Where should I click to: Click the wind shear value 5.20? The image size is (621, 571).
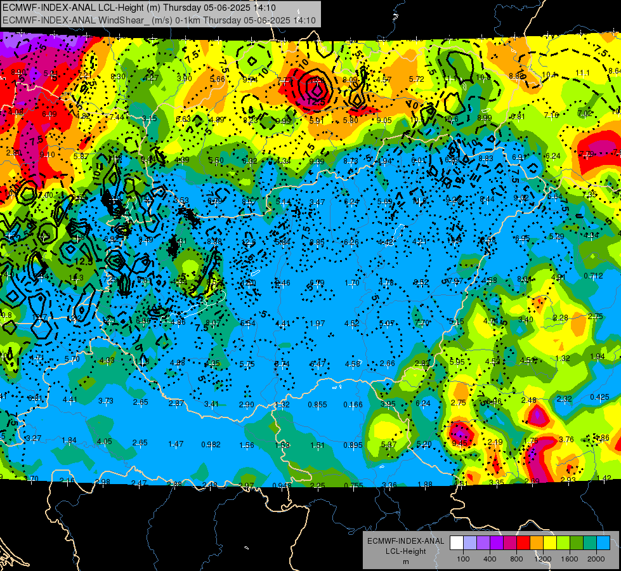pos(424,444)
